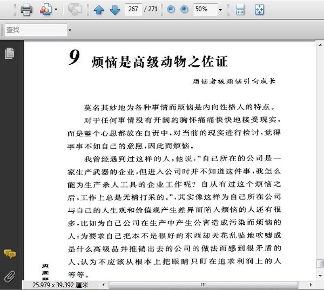Click the vertical scrollbar up arrow
324x290 pixels.
320,45
